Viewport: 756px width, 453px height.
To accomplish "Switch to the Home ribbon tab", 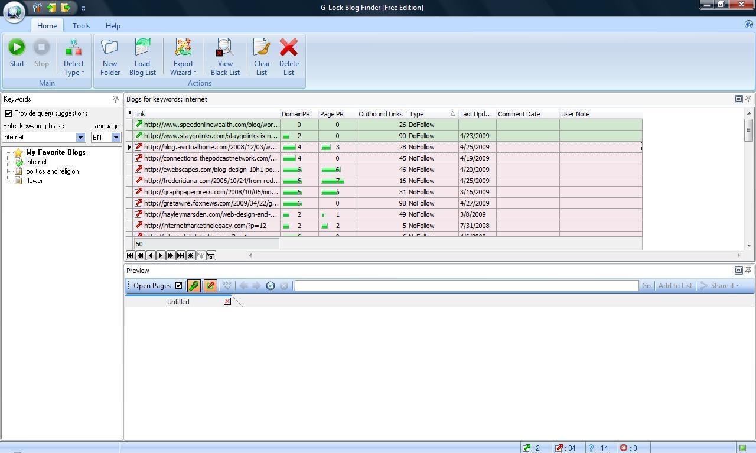I will [x=47, y=26].
